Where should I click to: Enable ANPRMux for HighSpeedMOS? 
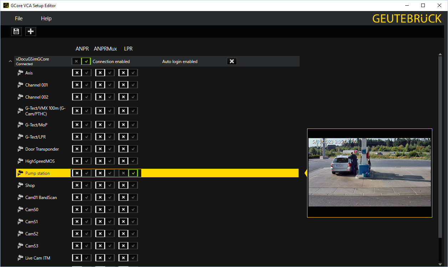click(x=110, y=161)
